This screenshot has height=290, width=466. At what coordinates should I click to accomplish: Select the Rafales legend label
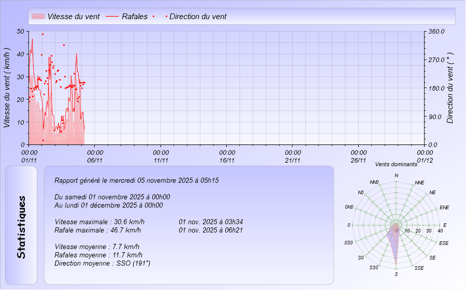136,17
